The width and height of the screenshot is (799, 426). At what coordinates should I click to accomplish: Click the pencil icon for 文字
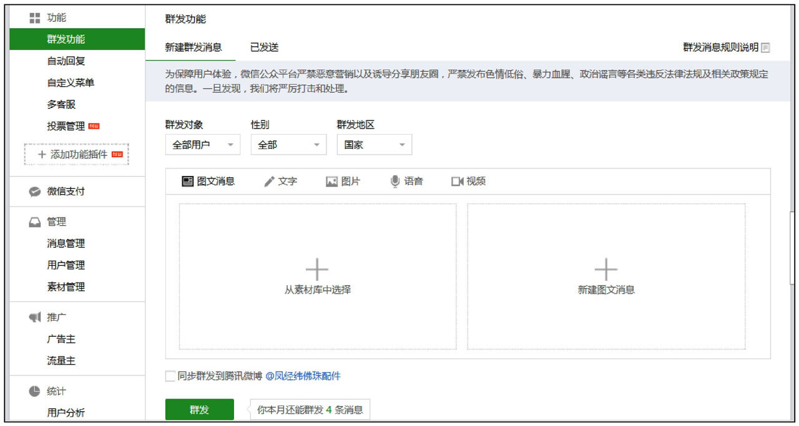click(269, 182)
